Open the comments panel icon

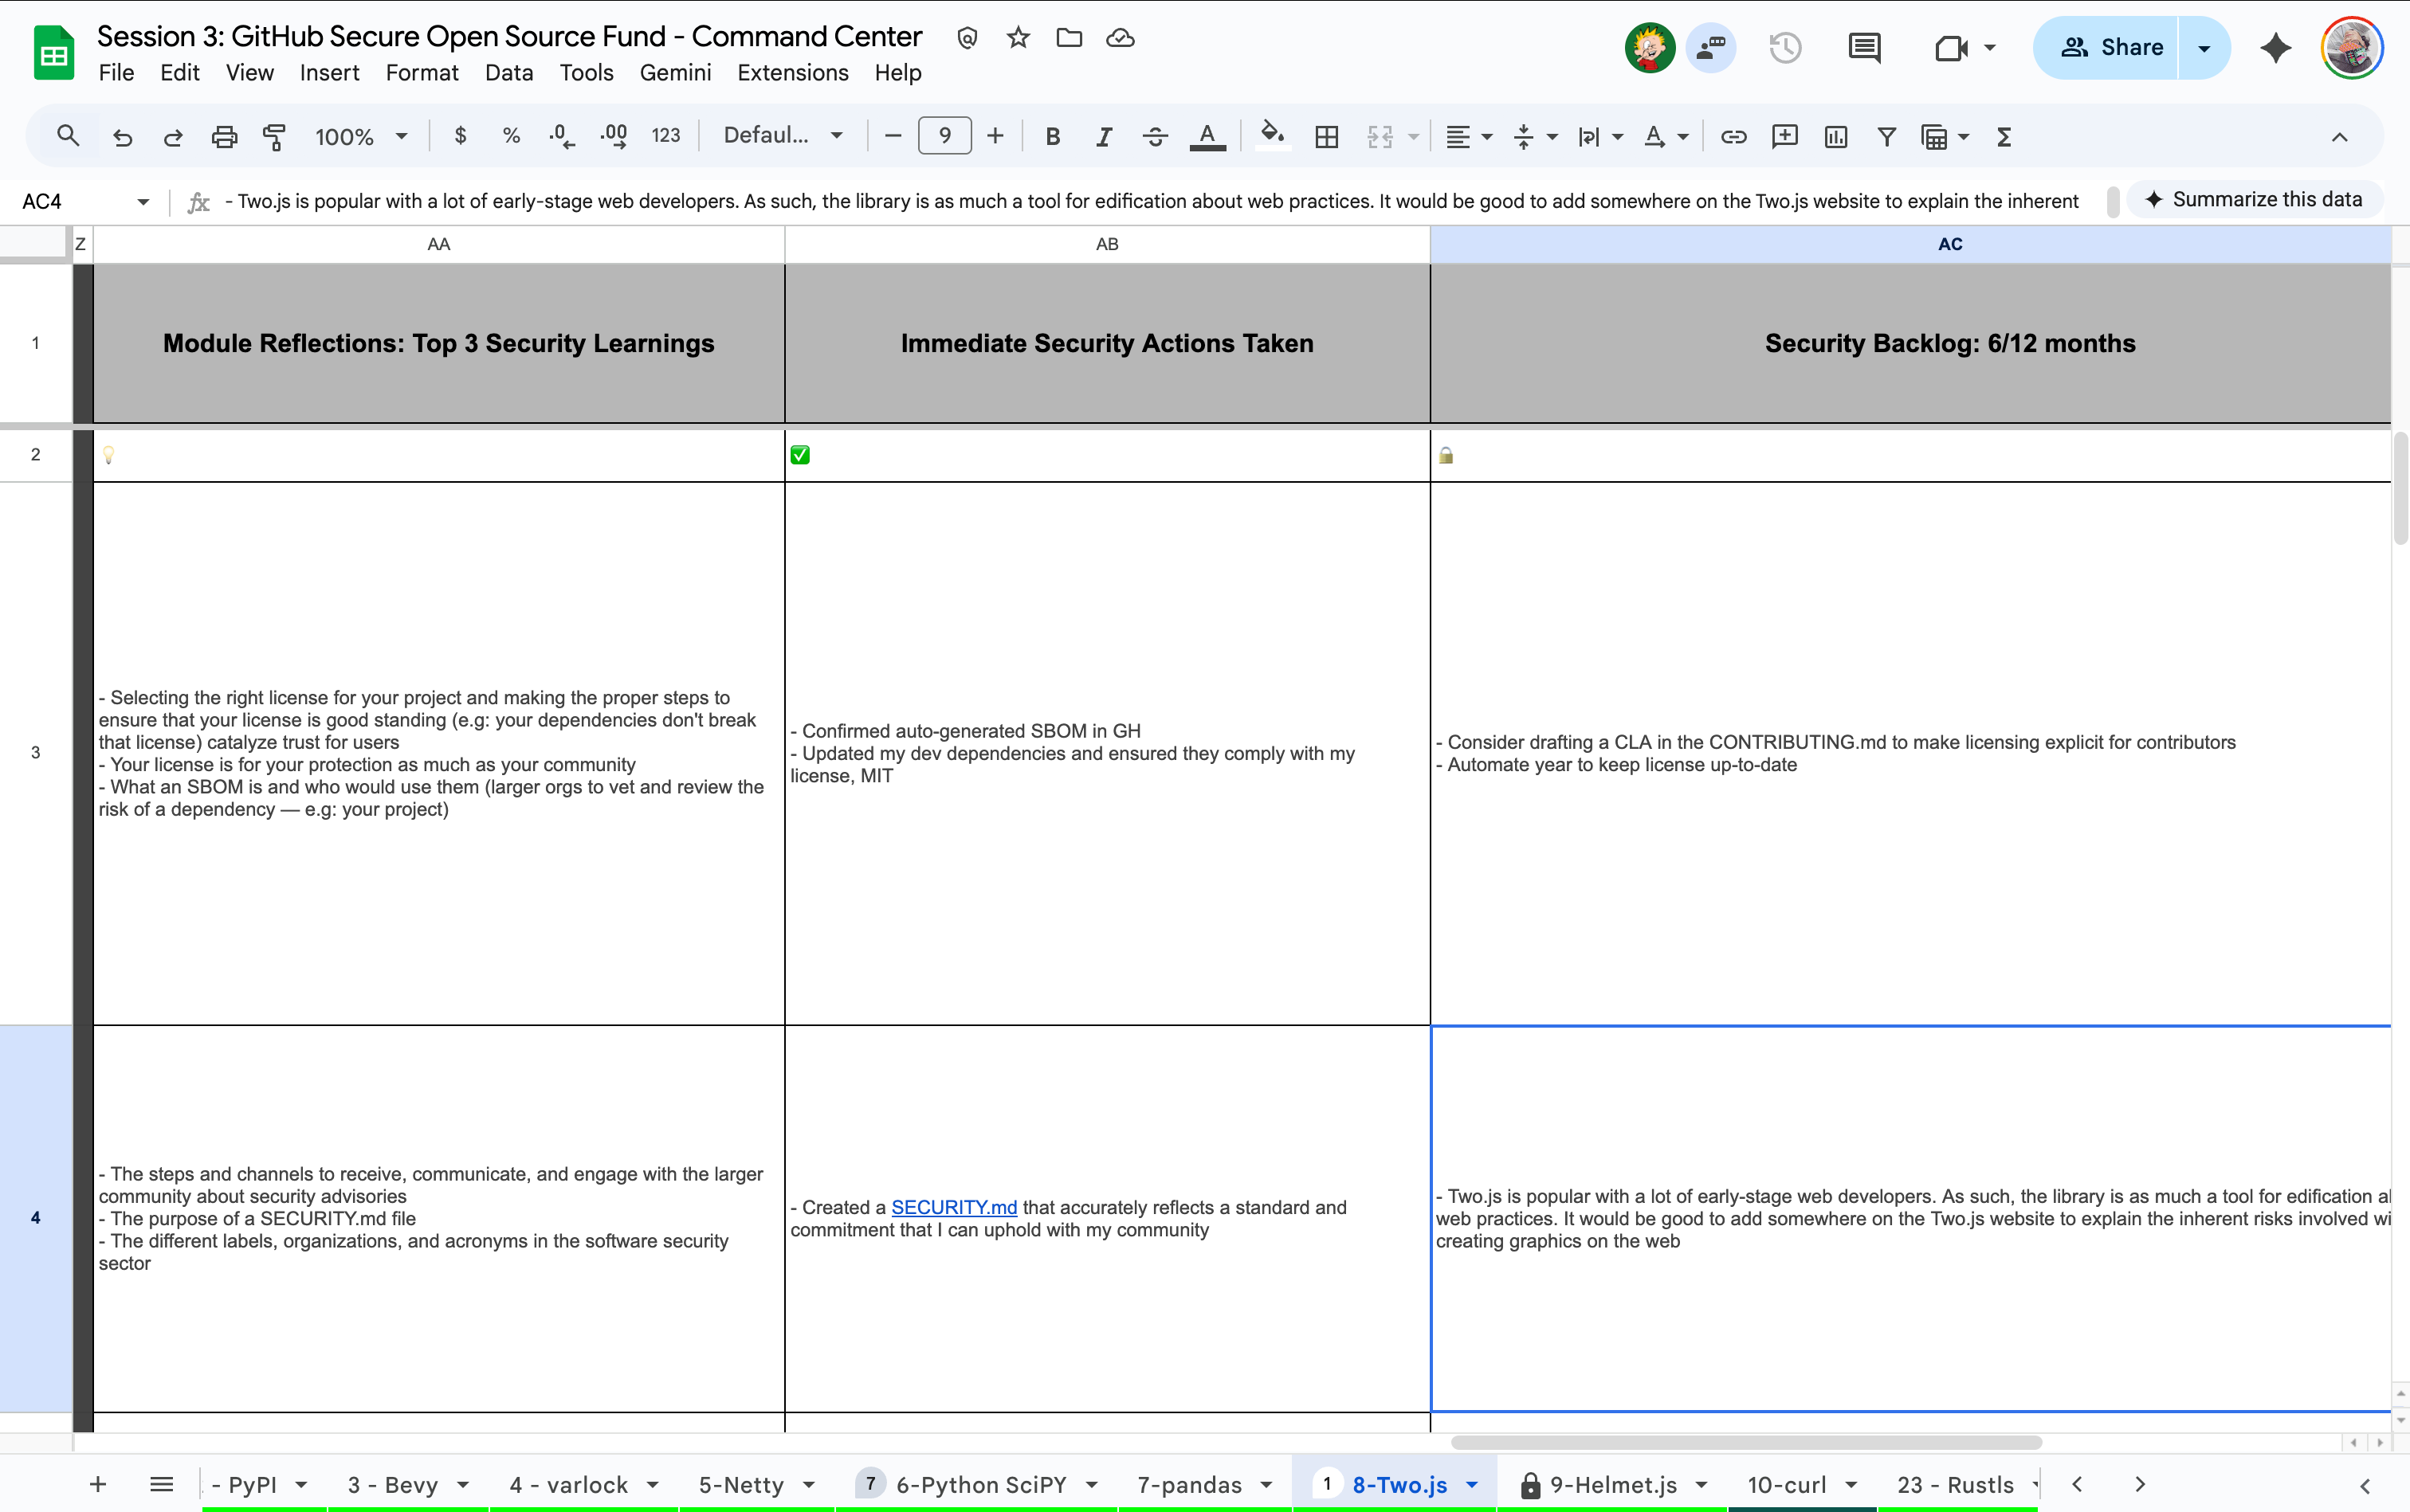[x=1864, y=47]
